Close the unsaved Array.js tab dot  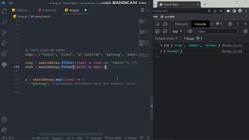tap(86, 10)
